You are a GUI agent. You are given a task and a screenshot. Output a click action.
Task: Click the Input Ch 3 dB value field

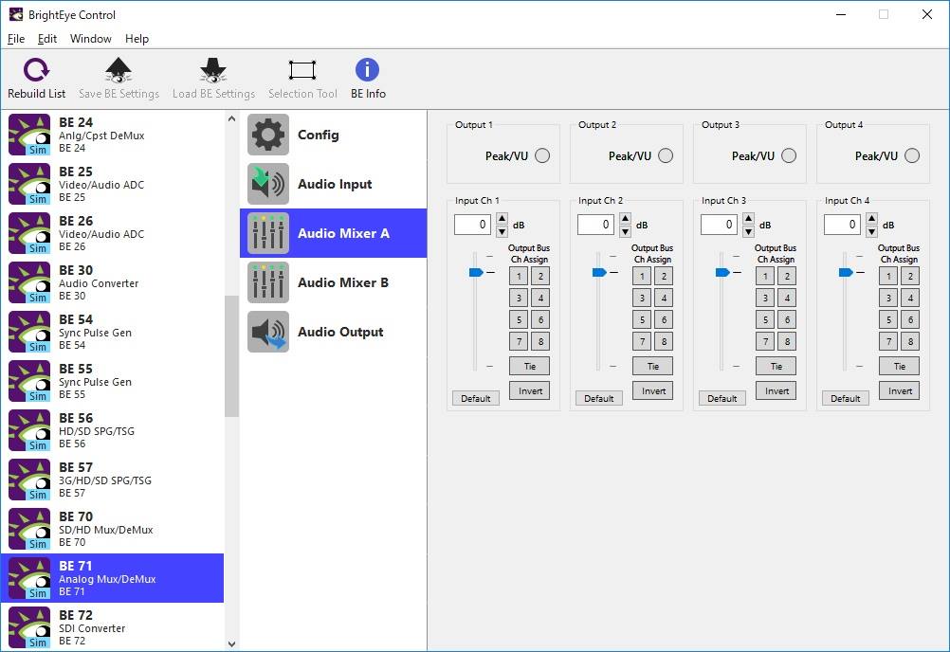tap(720, 225)
